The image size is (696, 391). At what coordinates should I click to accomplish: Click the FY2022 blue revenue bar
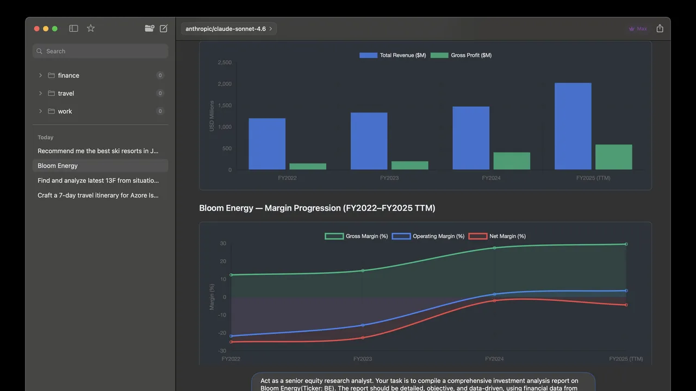pos(267,144)
